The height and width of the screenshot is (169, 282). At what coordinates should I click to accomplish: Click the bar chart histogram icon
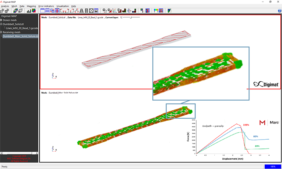[x=29, y=10]
